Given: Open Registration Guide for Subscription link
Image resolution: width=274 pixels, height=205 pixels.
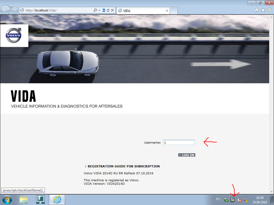Looking at the screenshot, I should point(124,166).
